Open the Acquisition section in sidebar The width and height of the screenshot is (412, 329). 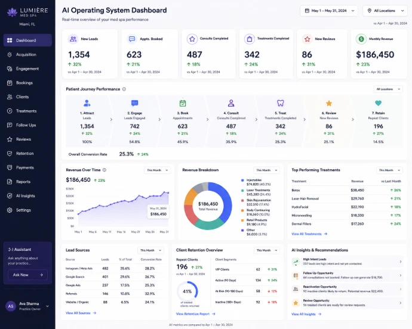click(27, 55)
